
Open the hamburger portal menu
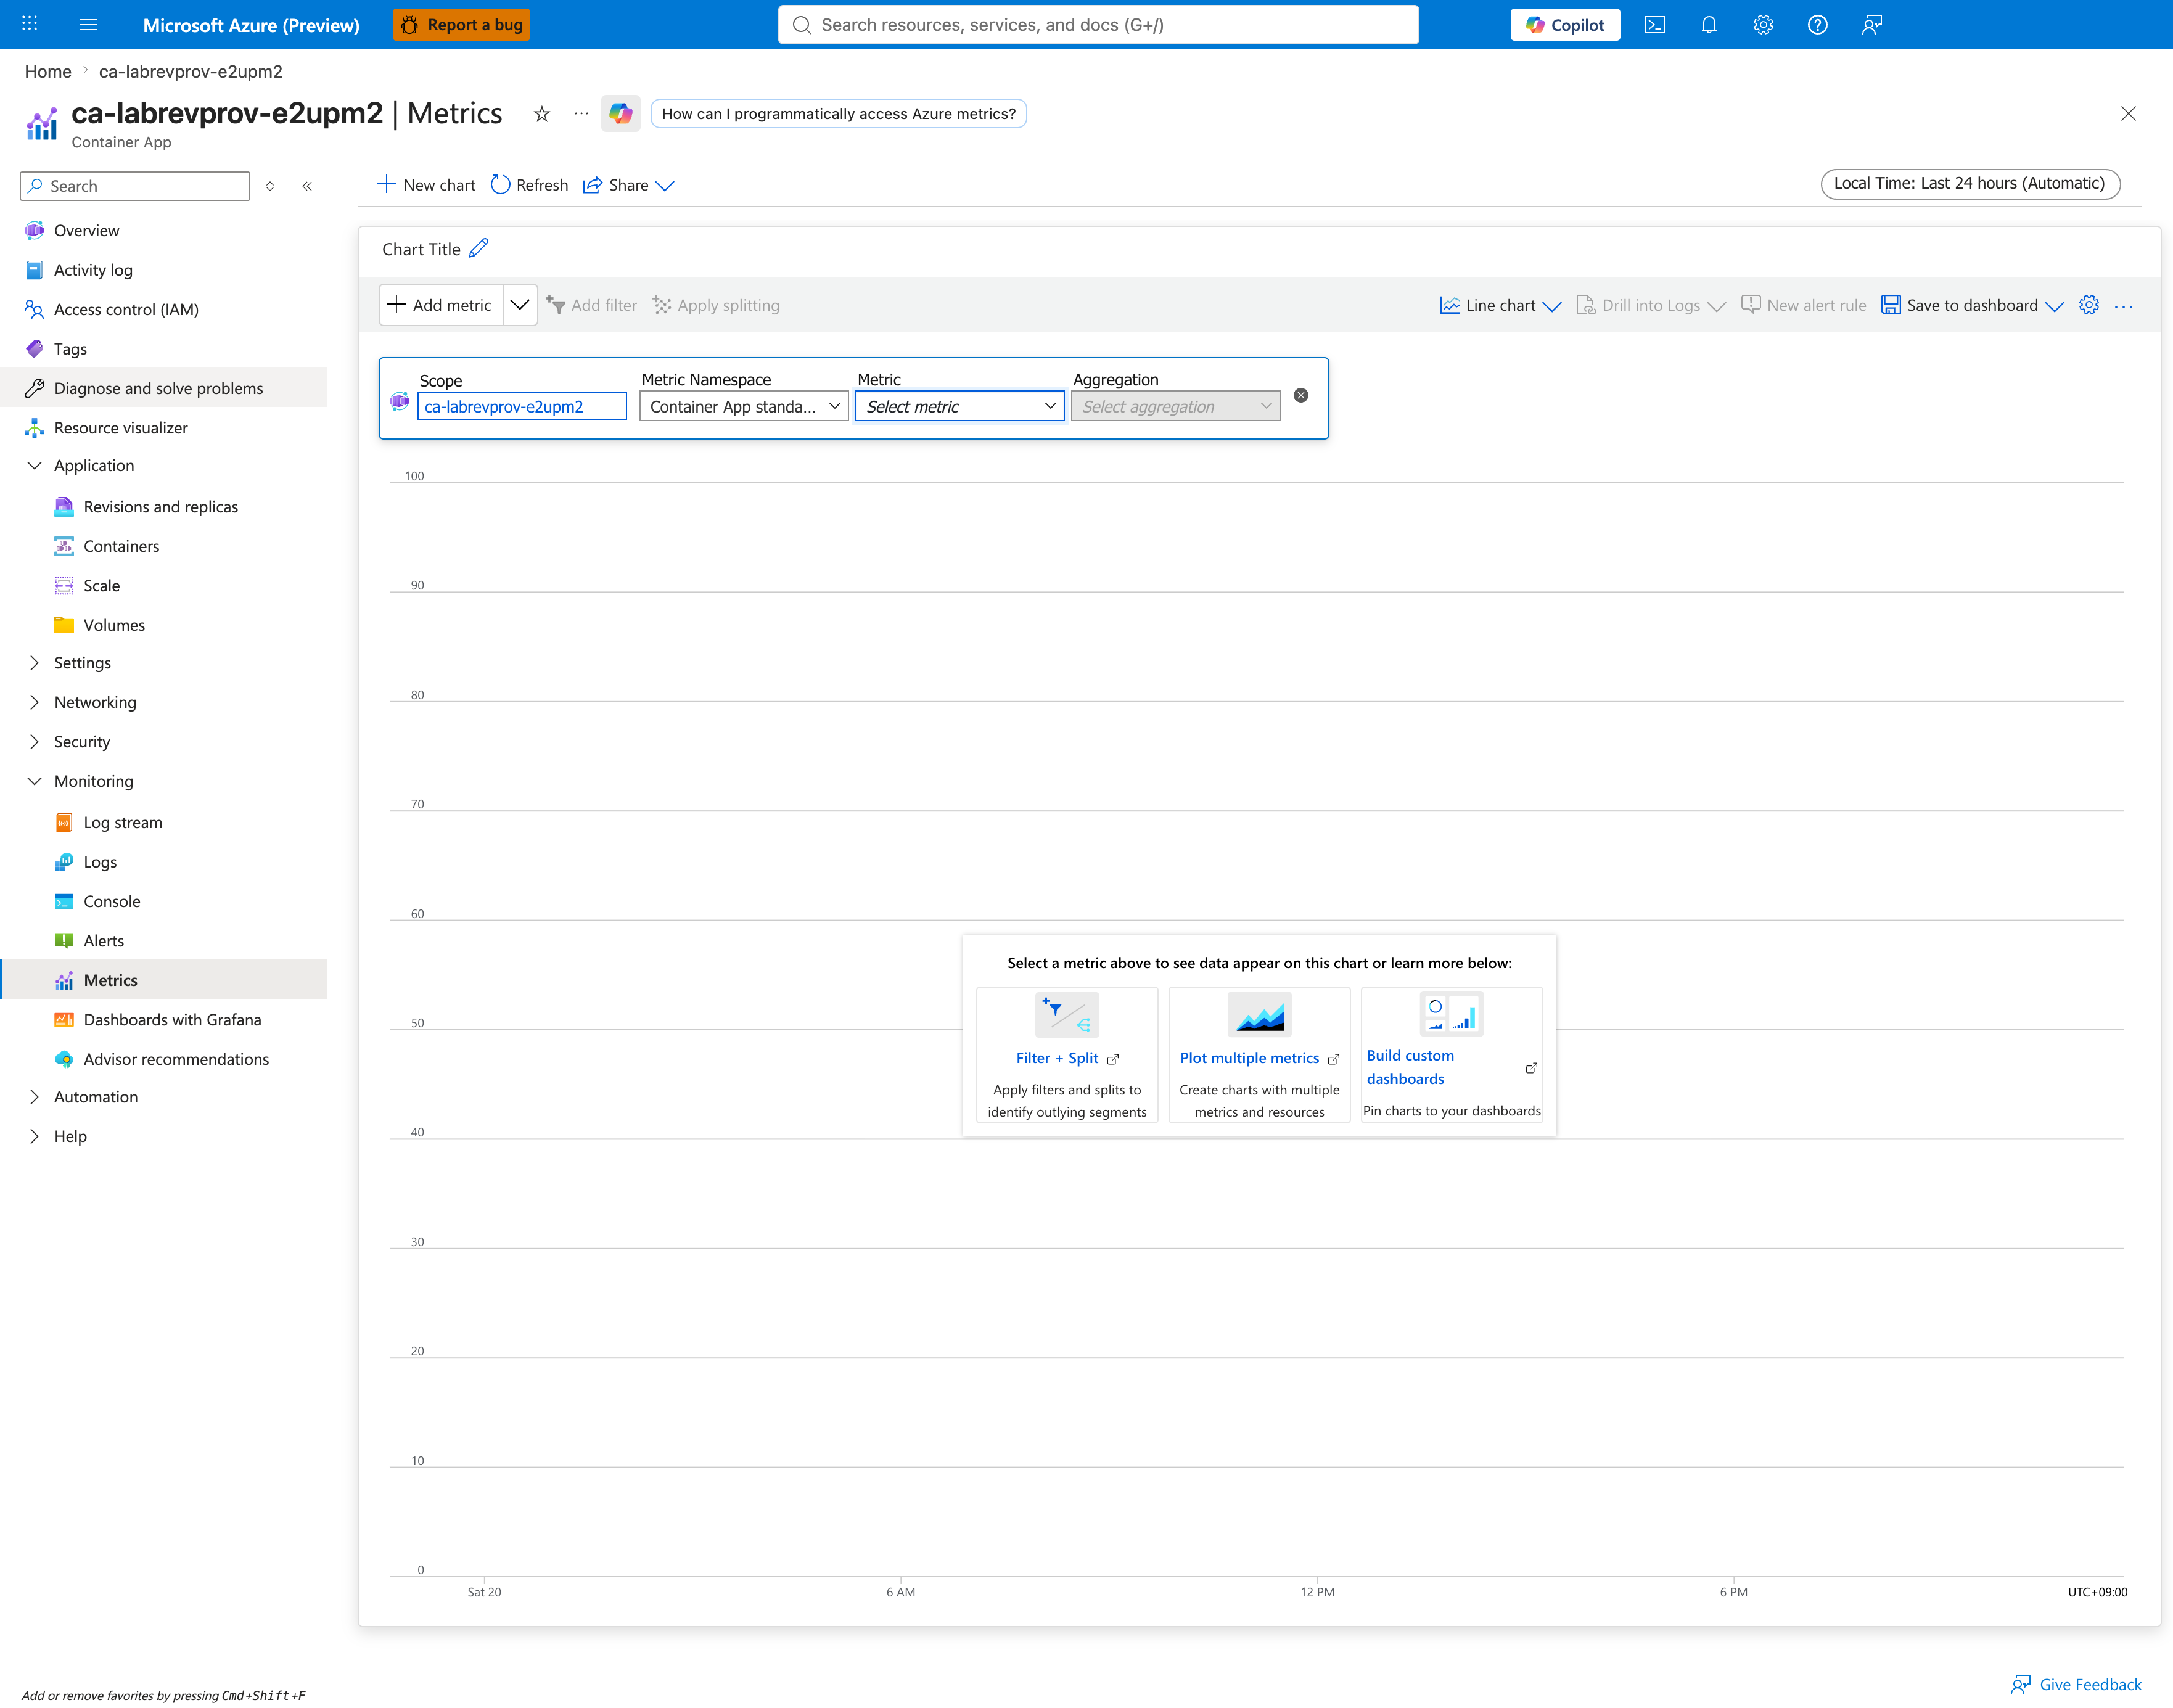89,24
